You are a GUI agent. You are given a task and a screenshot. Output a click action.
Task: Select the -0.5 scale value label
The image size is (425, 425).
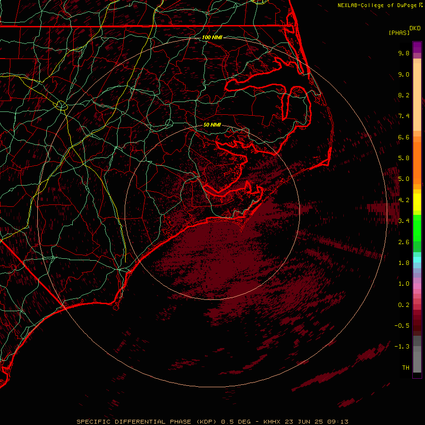(x=402, y=326)
